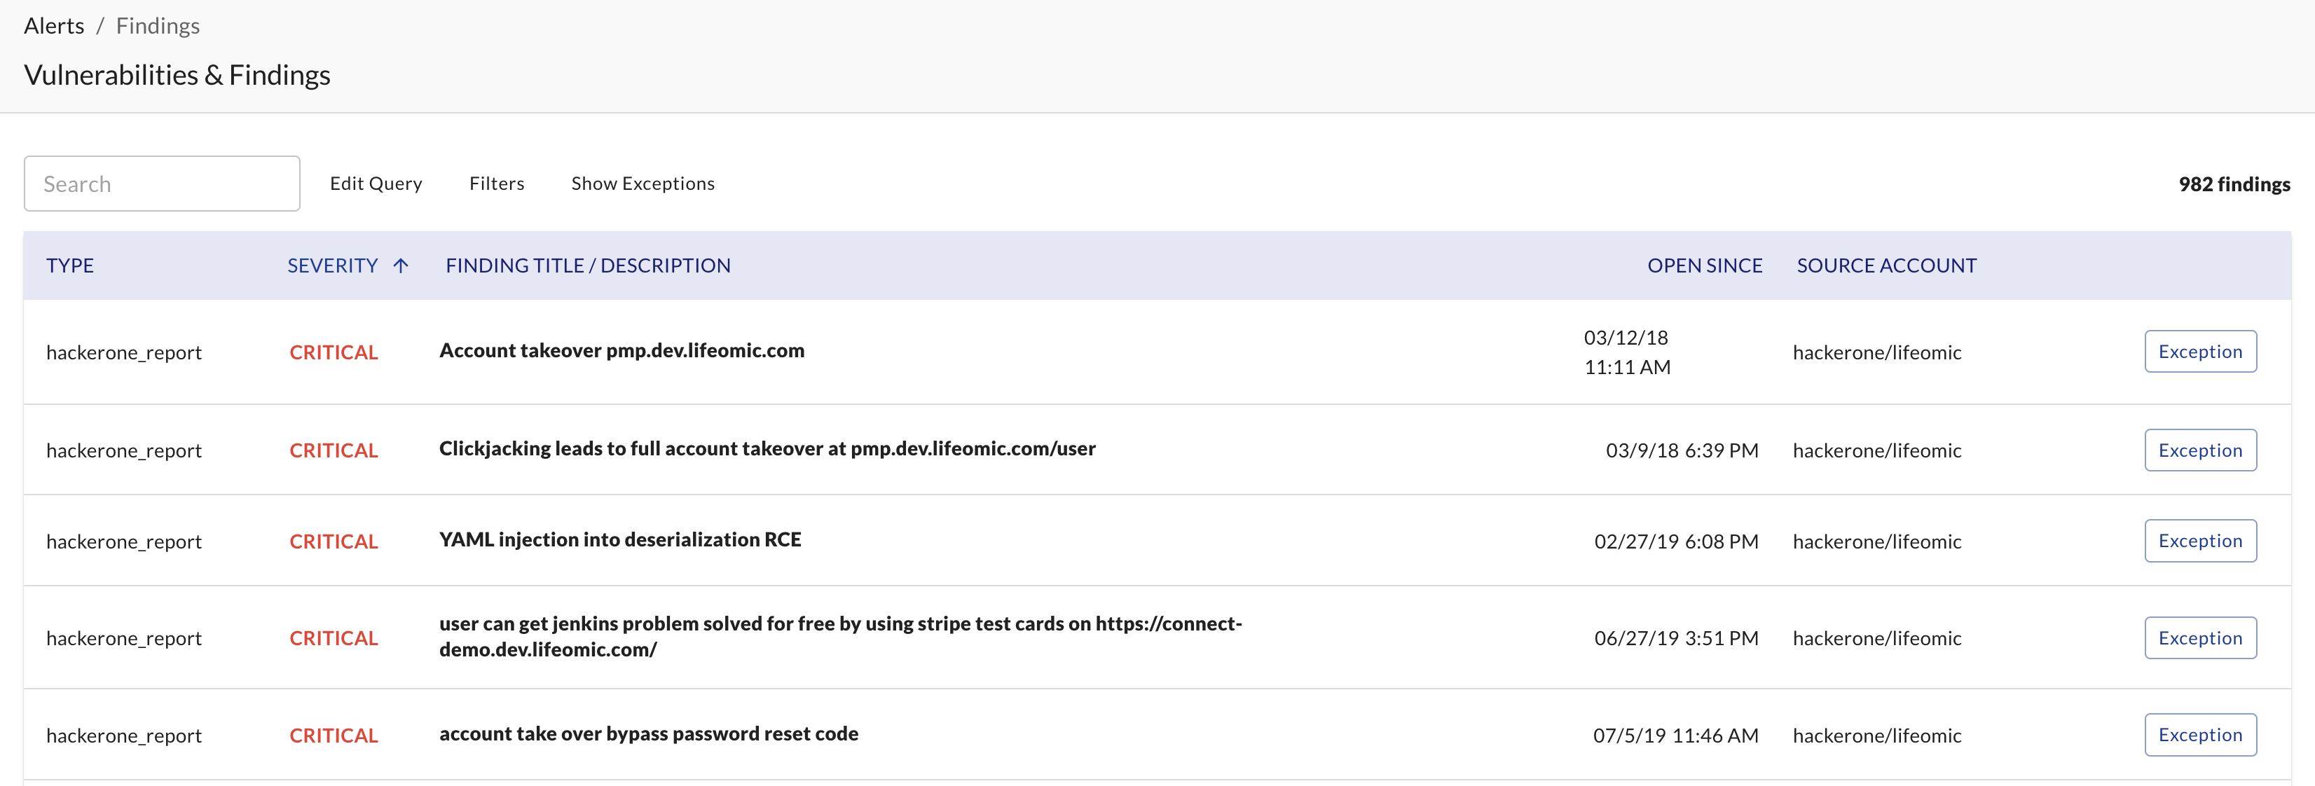Viewport: 2315px width, 786px height.
Task: Open Edit Query
Action: 376,184
